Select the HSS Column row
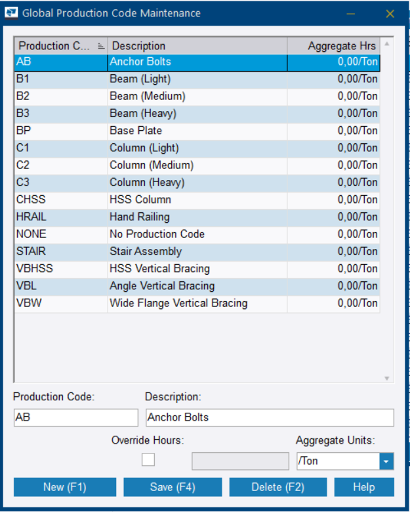This screenshot has height=512, width=410. point(197,200)
